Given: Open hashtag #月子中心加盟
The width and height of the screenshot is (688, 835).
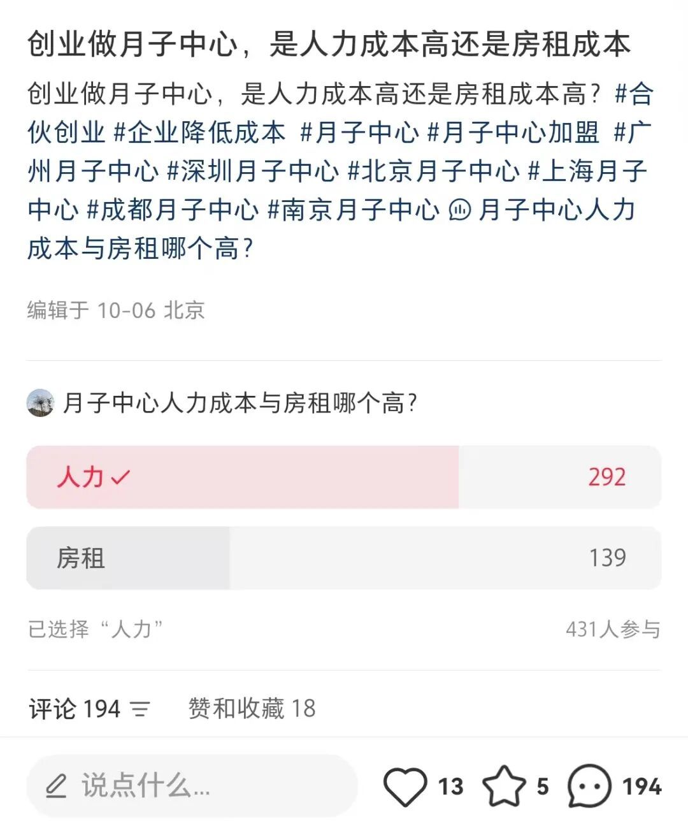Looking at the screenshot, I should 513,133.
